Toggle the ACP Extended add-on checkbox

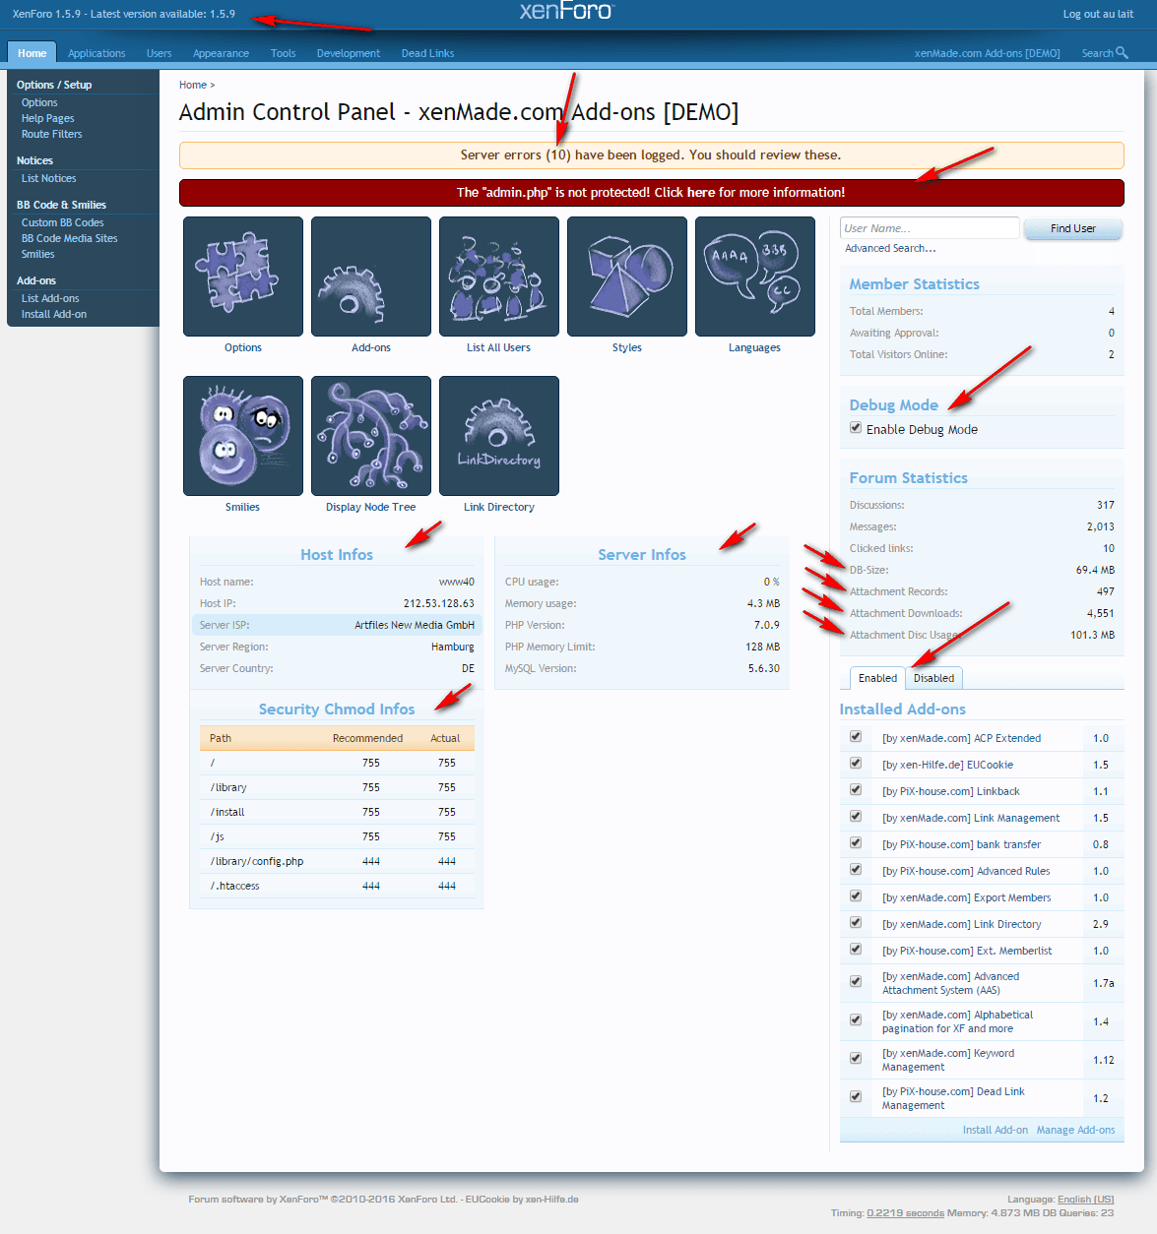pos(856,737)
